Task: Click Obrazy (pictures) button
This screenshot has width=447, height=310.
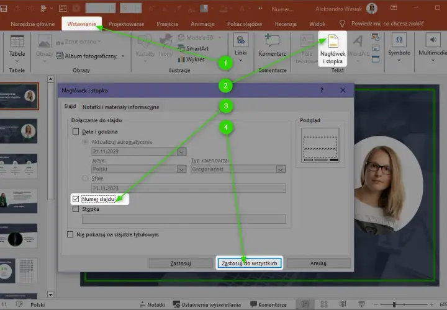Action: click(x=44, y=49)
